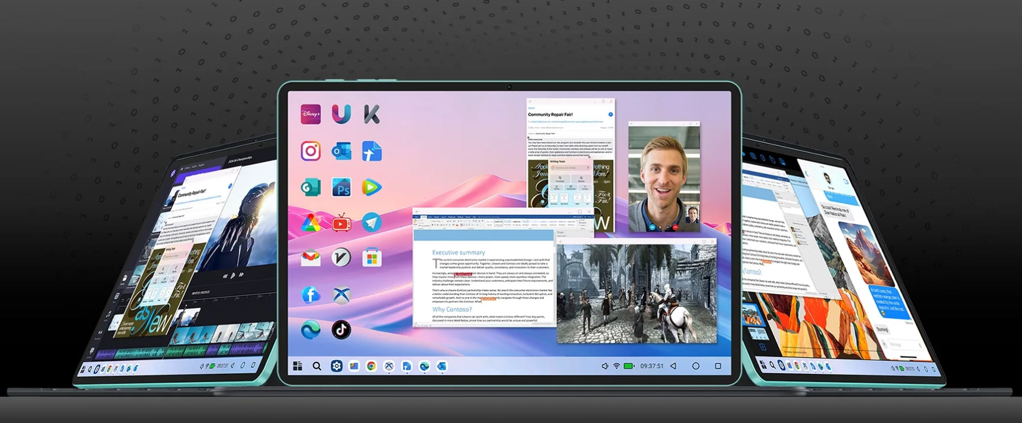Open Instagram from the desktop
1022x423 pixels.
tap(311, 151)
